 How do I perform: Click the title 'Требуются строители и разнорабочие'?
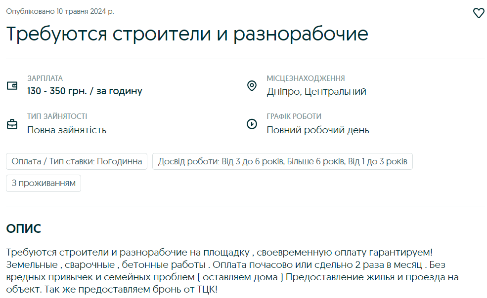(187, 34)
